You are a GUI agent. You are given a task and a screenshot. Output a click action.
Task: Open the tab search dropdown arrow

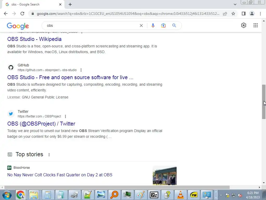235,4
